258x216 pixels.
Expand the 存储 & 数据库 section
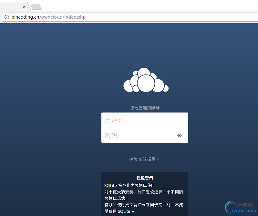point(144,159)
